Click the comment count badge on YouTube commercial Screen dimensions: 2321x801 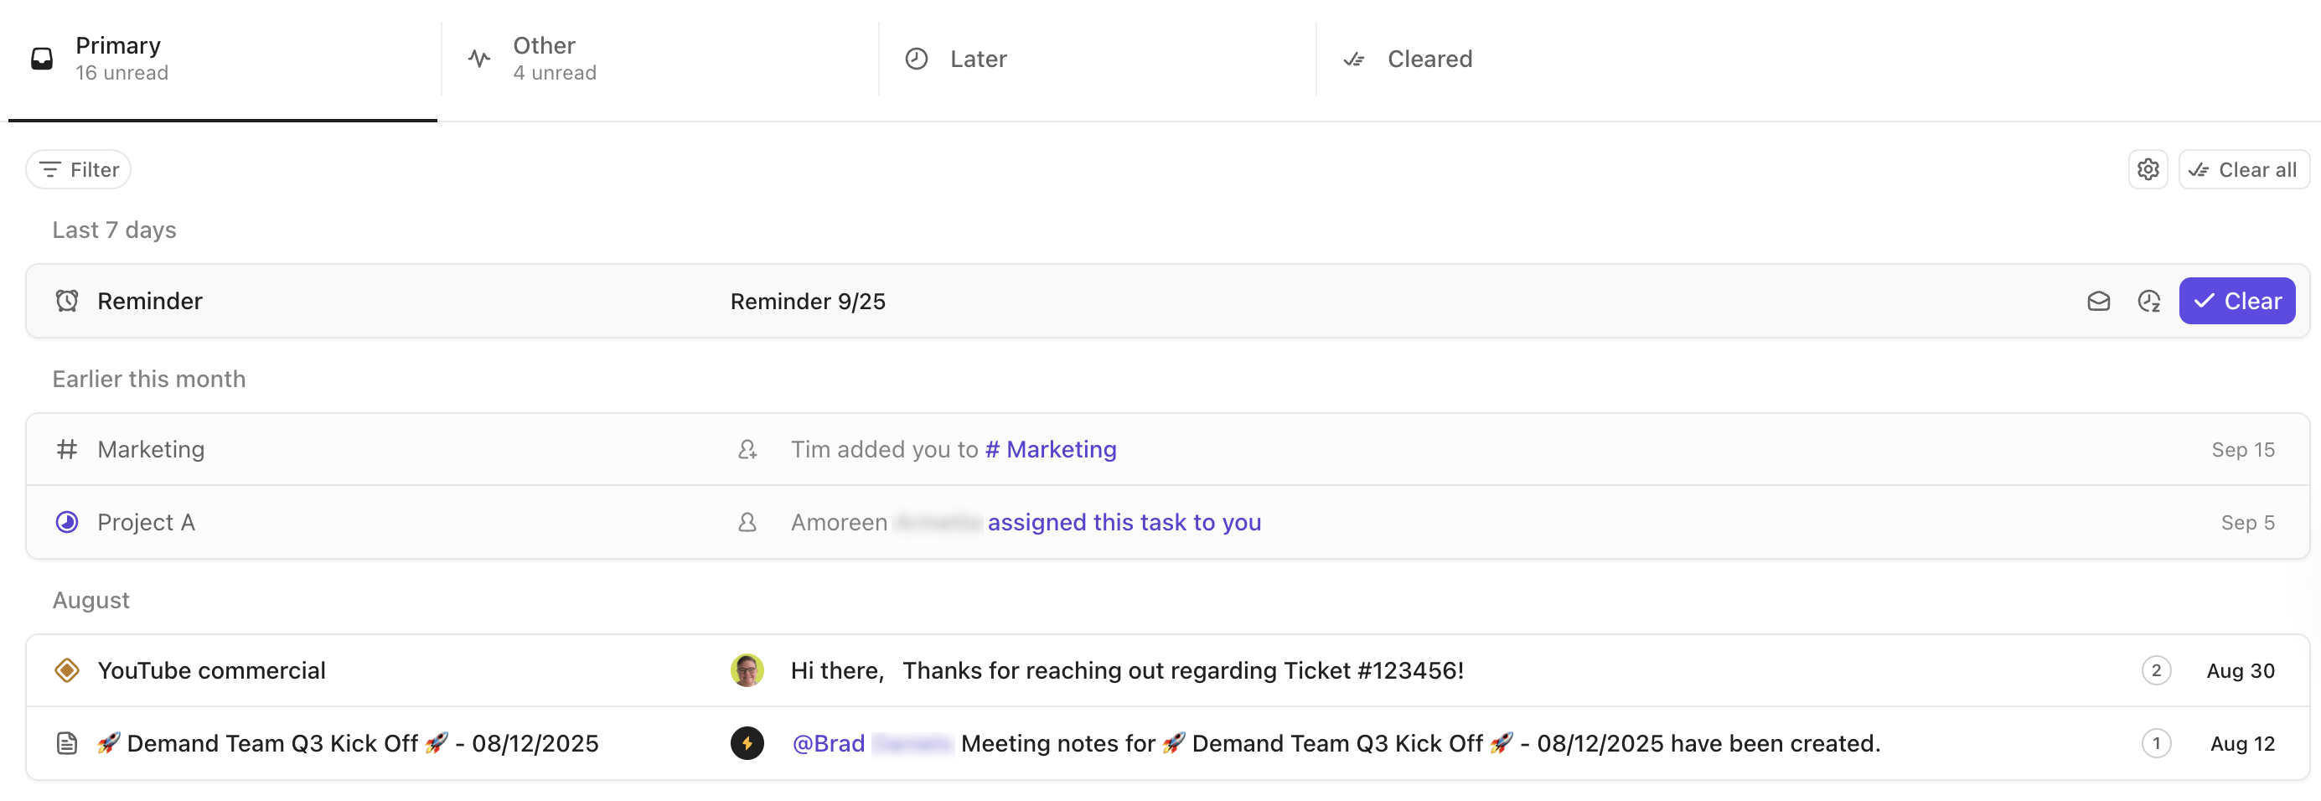tap(2155, 669)
